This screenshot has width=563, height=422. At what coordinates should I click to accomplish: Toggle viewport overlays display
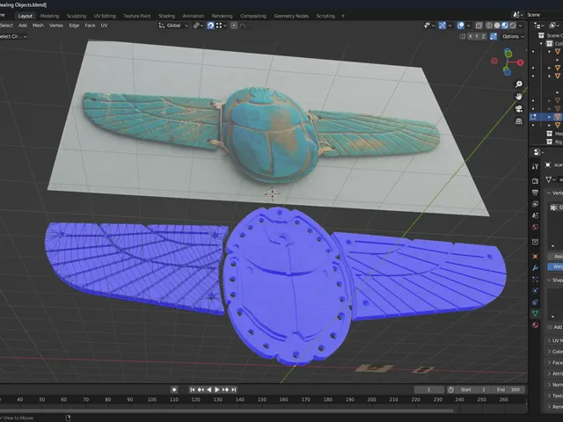461,25
